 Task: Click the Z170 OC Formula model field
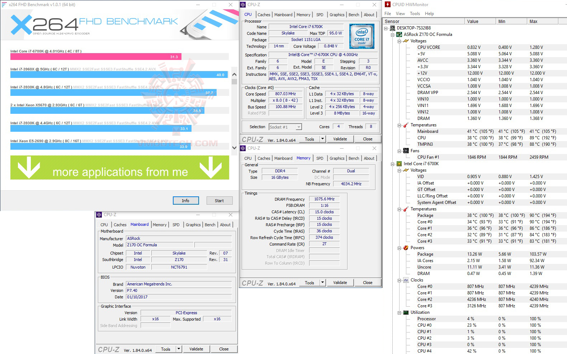[x=160, y=245]
